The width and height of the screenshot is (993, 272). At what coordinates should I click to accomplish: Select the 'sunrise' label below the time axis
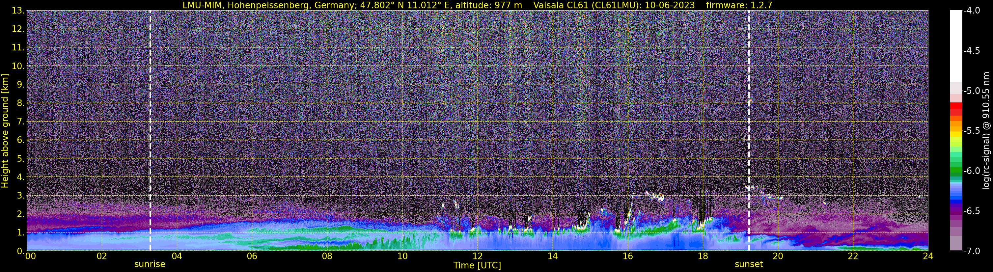point(150,264)
